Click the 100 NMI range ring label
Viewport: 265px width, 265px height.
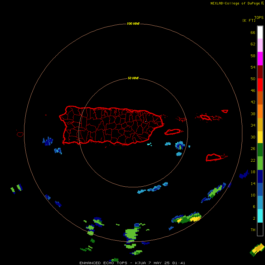133,24
